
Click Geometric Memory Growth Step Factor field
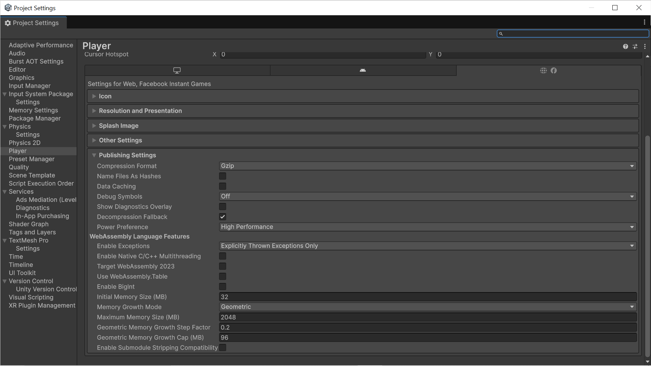pos(428,327)
